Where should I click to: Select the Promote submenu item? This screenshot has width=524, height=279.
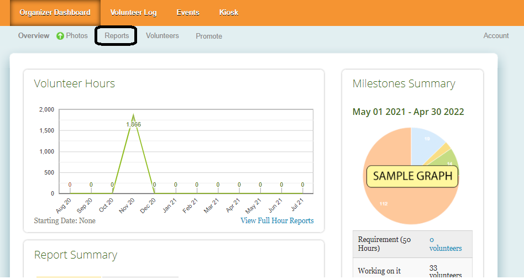click(x=209, y=36)
